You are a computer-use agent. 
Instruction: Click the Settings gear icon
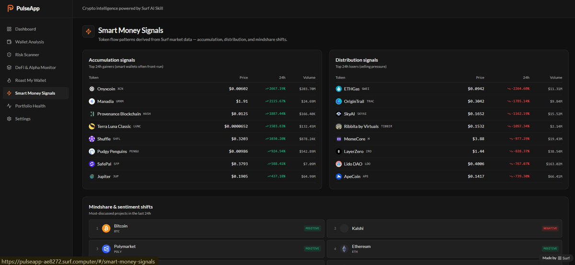[x=9, y=118]
